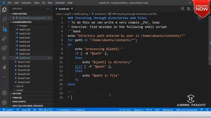211x118 pixels.
Task: Open Explorer more actions ellipsis
Action: coord(48,9)
